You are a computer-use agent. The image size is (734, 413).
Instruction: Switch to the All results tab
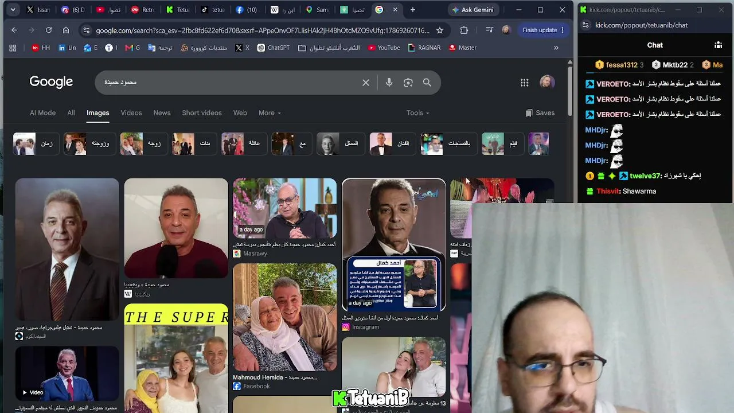click(71, 113)
